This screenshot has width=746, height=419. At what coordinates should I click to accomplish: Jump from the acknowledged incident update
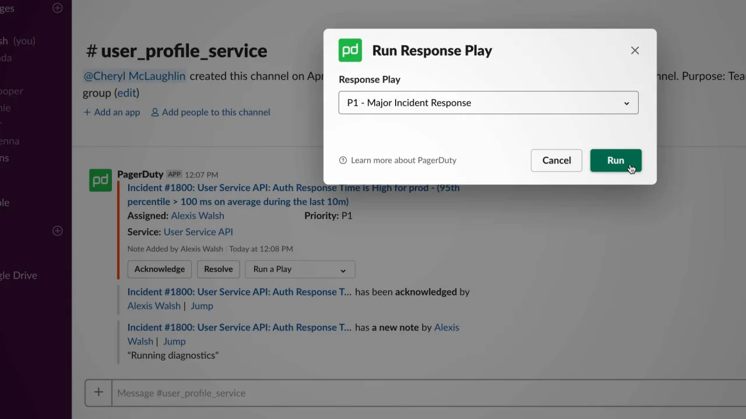[202, 306]
